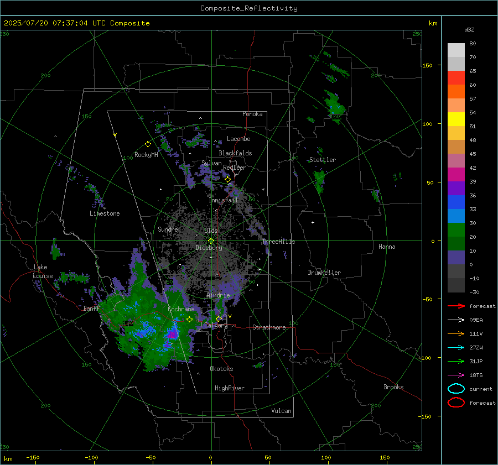This screenshot has width=498, height=465.
Task: Click the Drumheller label
Action: click(x=324, y=273)
